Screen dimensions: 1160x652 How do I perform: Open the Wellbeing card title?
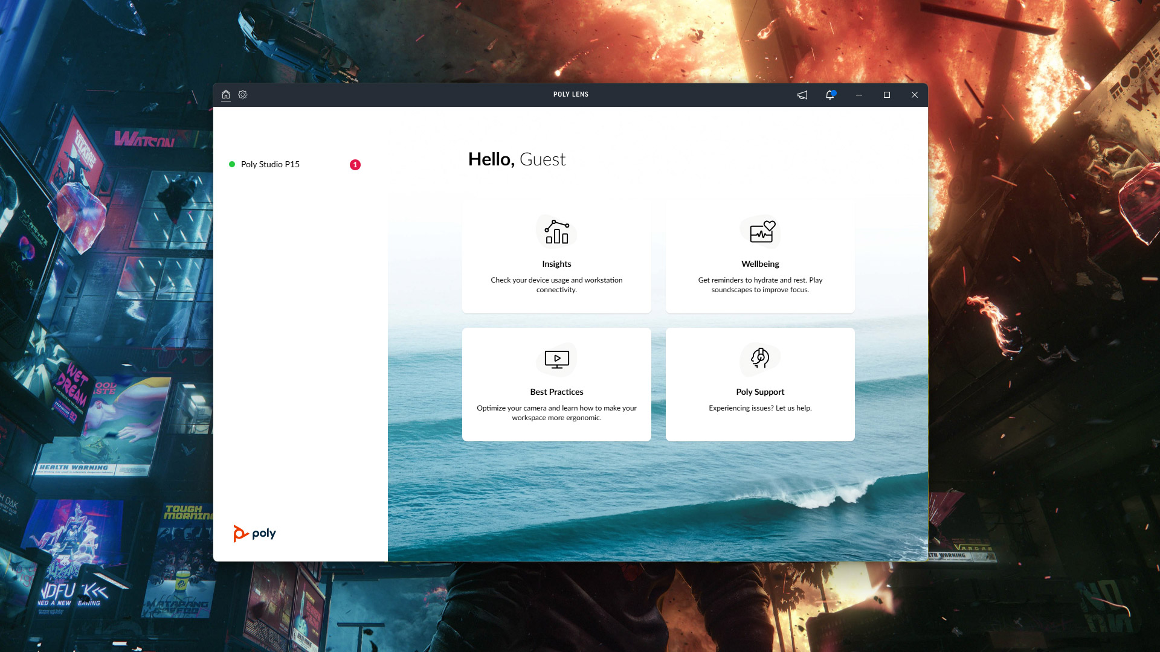[760, 264]
